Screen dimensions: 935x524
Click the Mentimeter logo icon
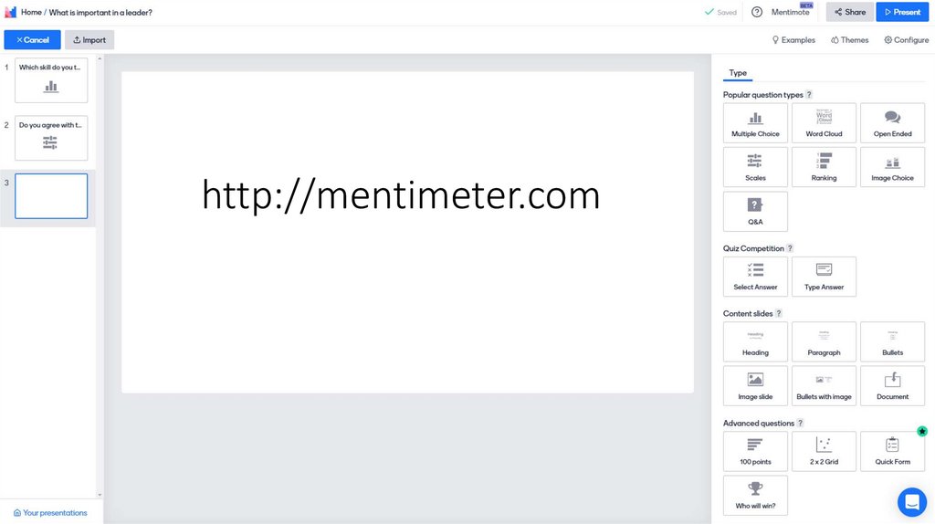tap(11, 12)
